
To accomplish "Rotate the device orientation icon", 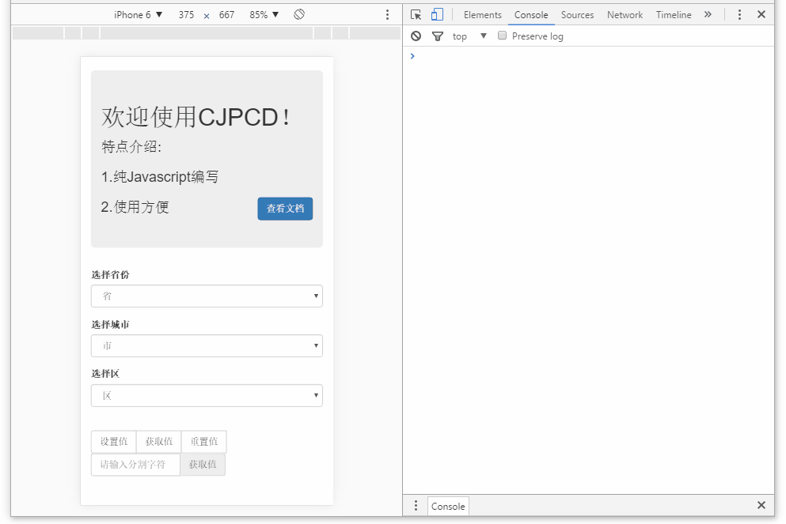I will point(299,14).
